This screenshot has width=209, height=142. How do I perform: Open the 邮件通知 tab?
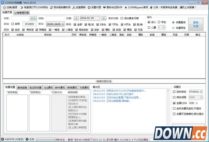coord(60,87)
